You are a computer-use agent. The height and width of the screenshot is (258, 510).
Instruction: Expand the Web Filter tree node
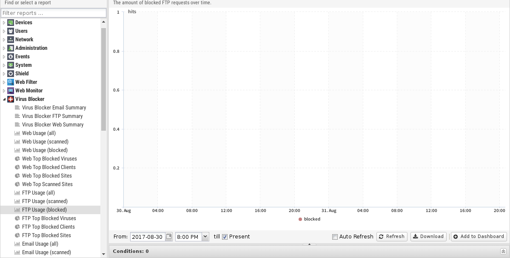[x=4, y=82]
